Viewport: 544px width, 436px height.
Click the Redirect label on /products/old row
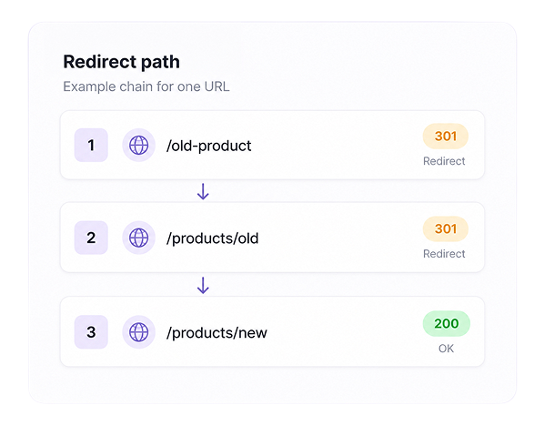444,254
